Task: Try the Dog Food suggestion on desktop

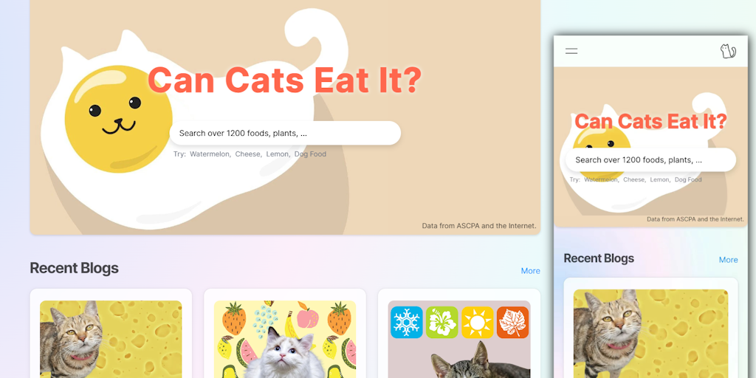Action: 310,154
